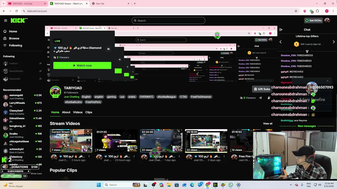Select the GTA5 tag chip
The height and width of the screenshot is (189, 337).
pos(183,97)
